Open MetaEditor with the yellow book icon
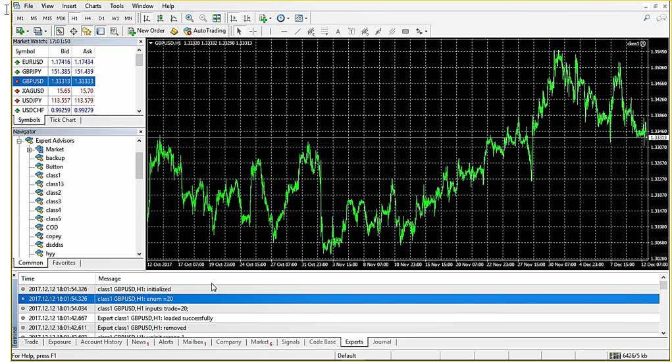The width and height of the screenshot is (672, 362). click(x=174, y=31)
